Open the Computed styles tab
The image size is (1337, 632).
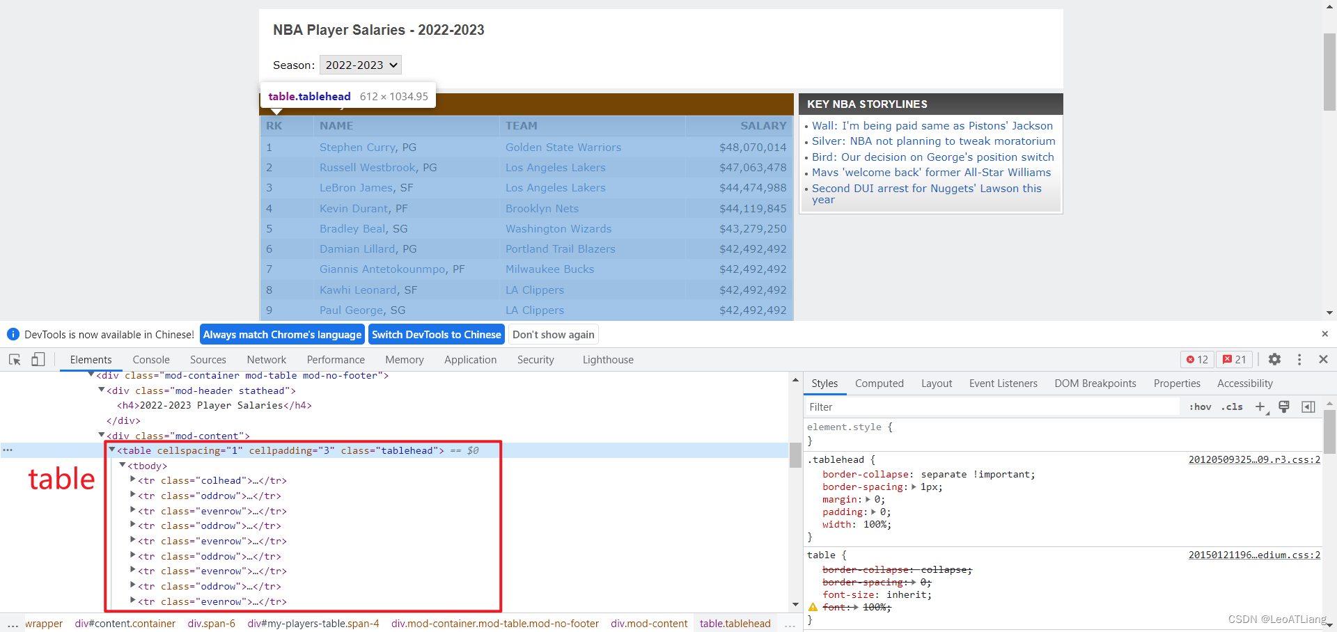coord(879,384)
